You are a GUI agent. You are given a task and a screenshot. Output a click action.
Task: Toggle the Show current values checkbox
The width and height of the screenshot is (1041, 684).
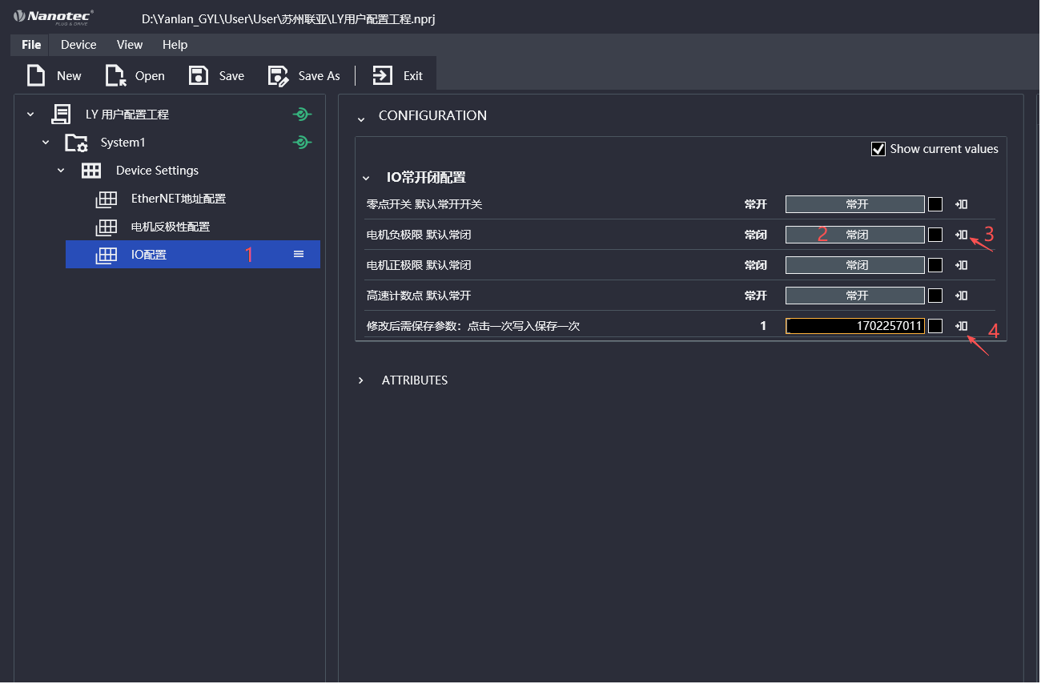point(878,149)
